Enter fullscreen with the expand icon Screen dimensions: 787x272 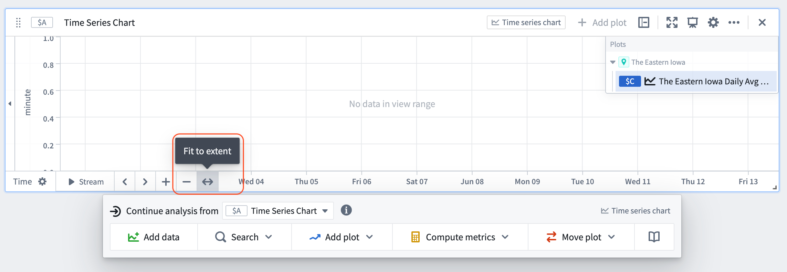(x=672, y=22)
